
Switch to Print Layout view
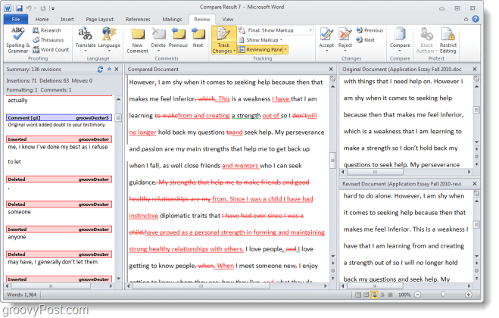click(x=357, y=295)
